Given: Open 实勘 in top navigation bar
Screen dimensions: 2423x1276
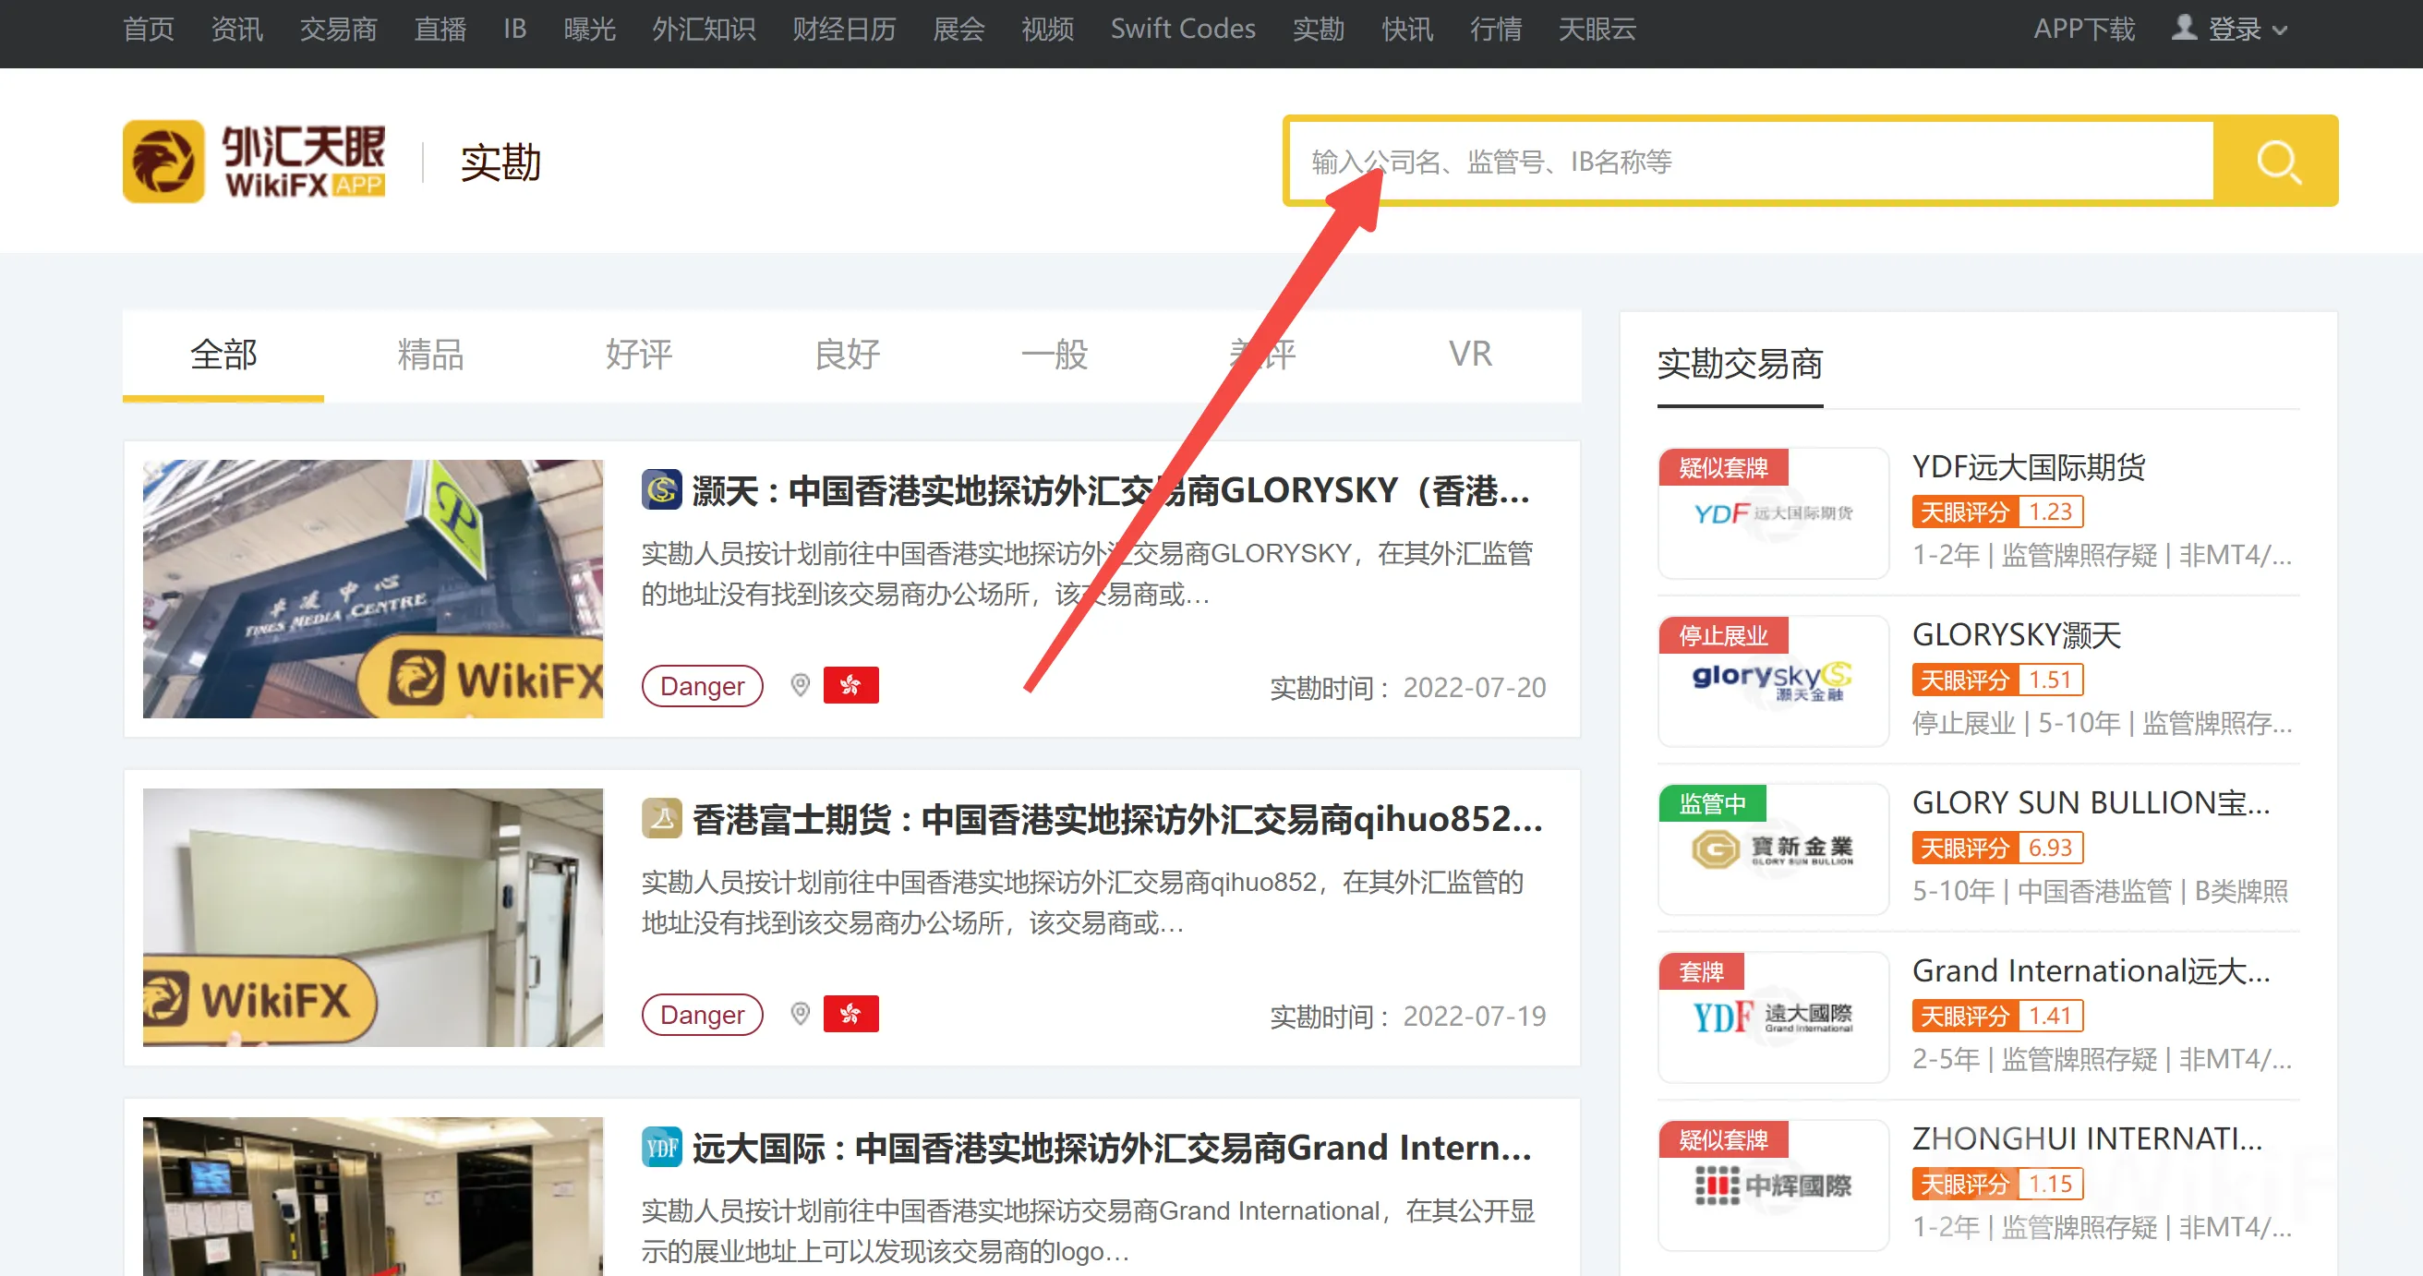Looking at the screenshot, I should point(1318,30).
